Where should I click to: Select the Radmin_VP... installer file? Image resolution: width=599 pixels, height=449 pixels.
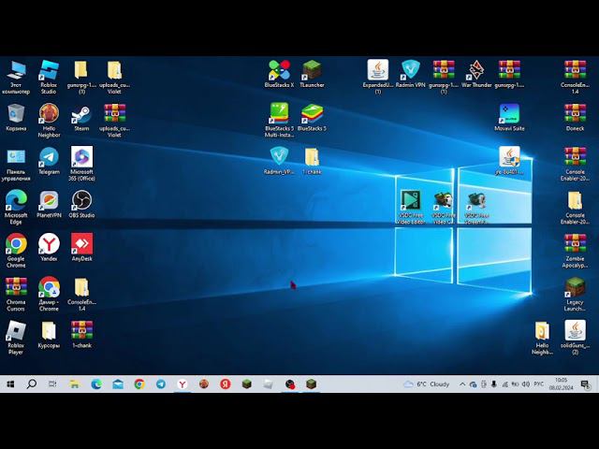[279, 161]
